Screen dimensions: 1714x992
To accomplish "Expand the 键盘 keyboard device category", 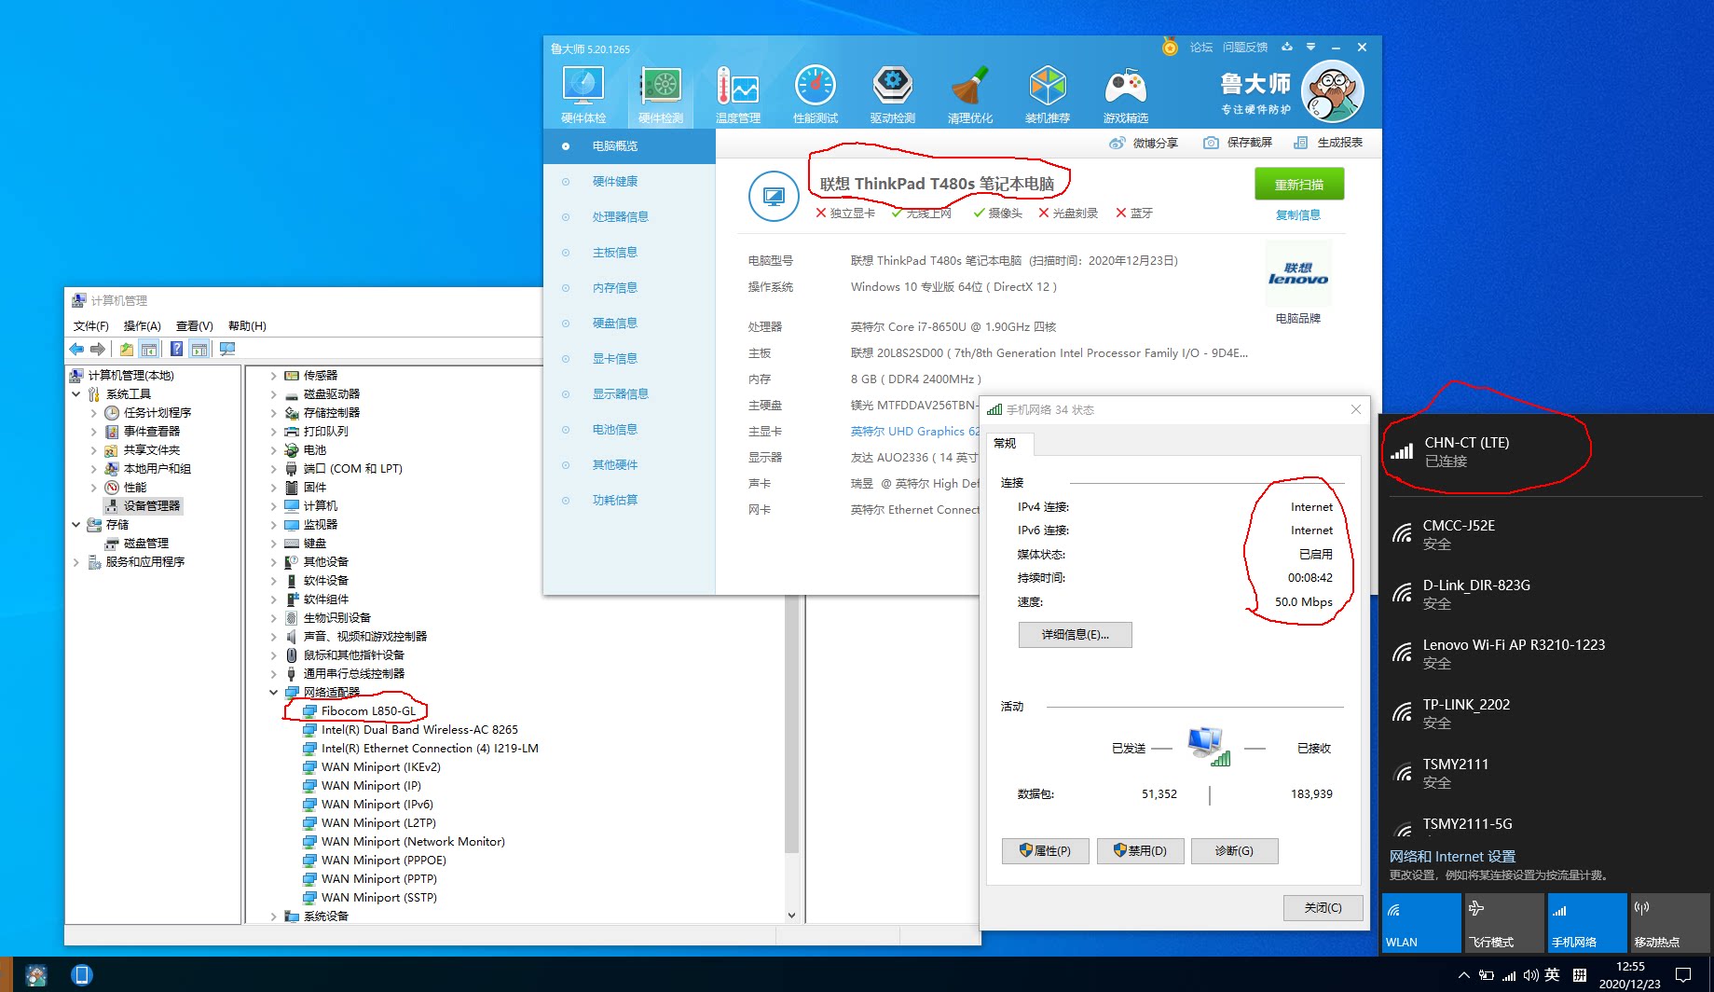I will pos(274,544).
